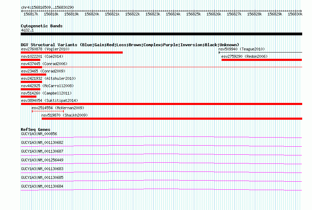Image resolution: width=312 pixels, height=210 pixels.
Task: Click the left ruler arrow
Action: pyautogui.click(x=22, y=11)
